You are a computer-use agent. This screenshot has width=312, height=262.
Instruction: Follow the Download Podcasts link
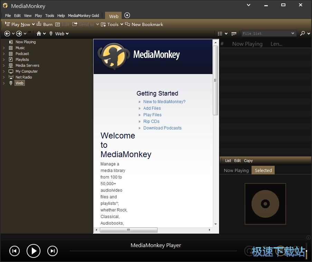click(162, 128)
